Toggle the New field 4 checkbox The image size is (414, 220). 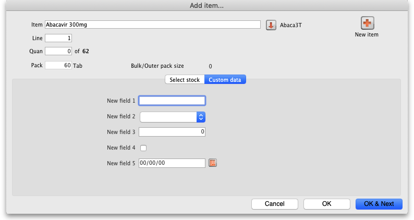pos(143,148)
